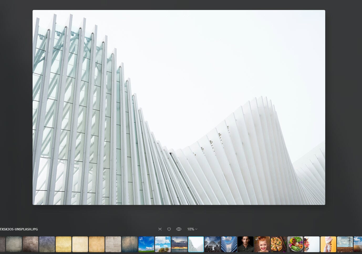
Task: Select the sunset over sea thumbnail
Action: [x=179, y=244]
